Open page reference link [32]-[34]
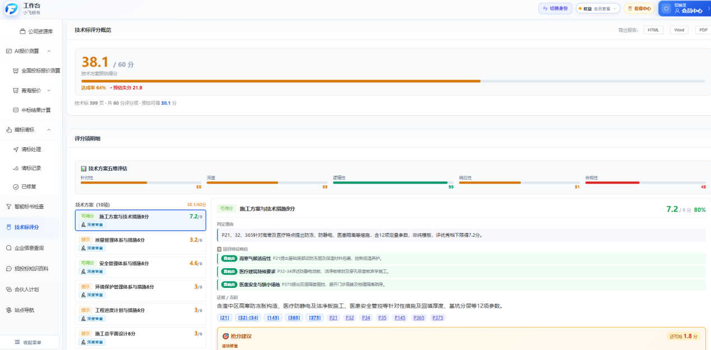This screenshot has height=350, width=711. click(248, 318)
